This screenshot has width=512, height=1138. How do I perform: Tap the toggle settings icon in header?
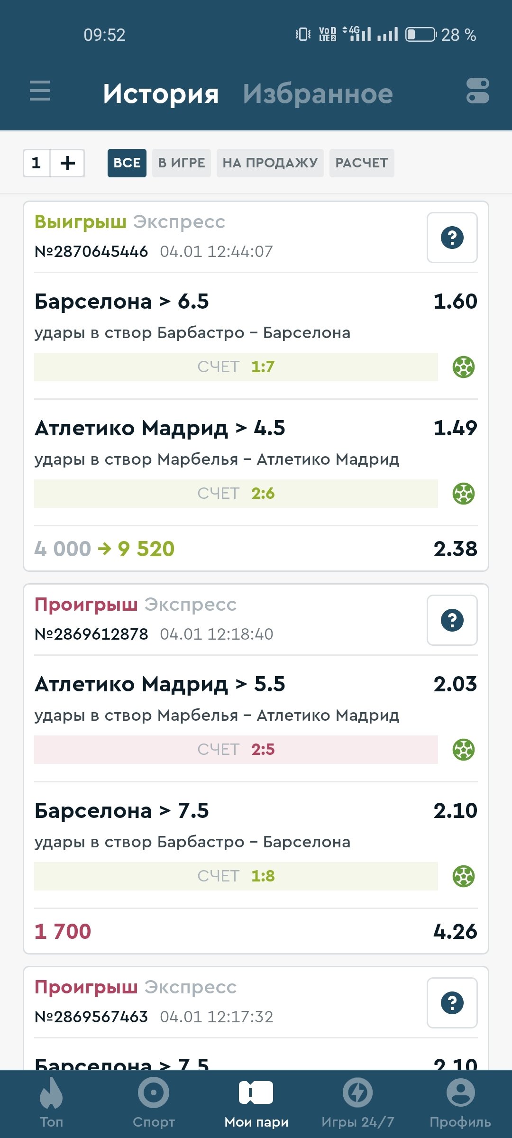pyautogui.click(x=477, y=91)
